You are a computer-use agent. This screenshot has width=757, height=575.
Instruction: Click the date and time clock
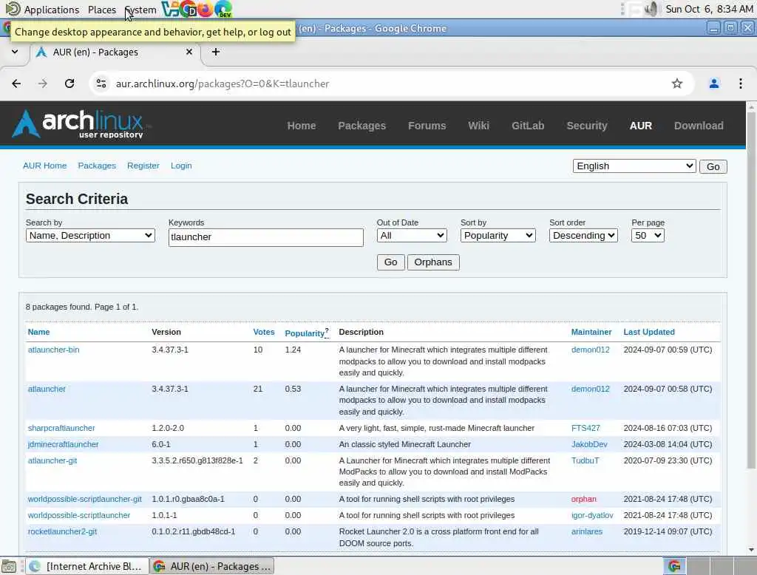709,9
